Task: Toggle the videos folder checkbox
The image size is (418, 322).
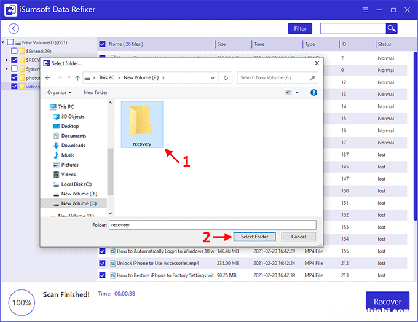Action: tap(14, 87)
